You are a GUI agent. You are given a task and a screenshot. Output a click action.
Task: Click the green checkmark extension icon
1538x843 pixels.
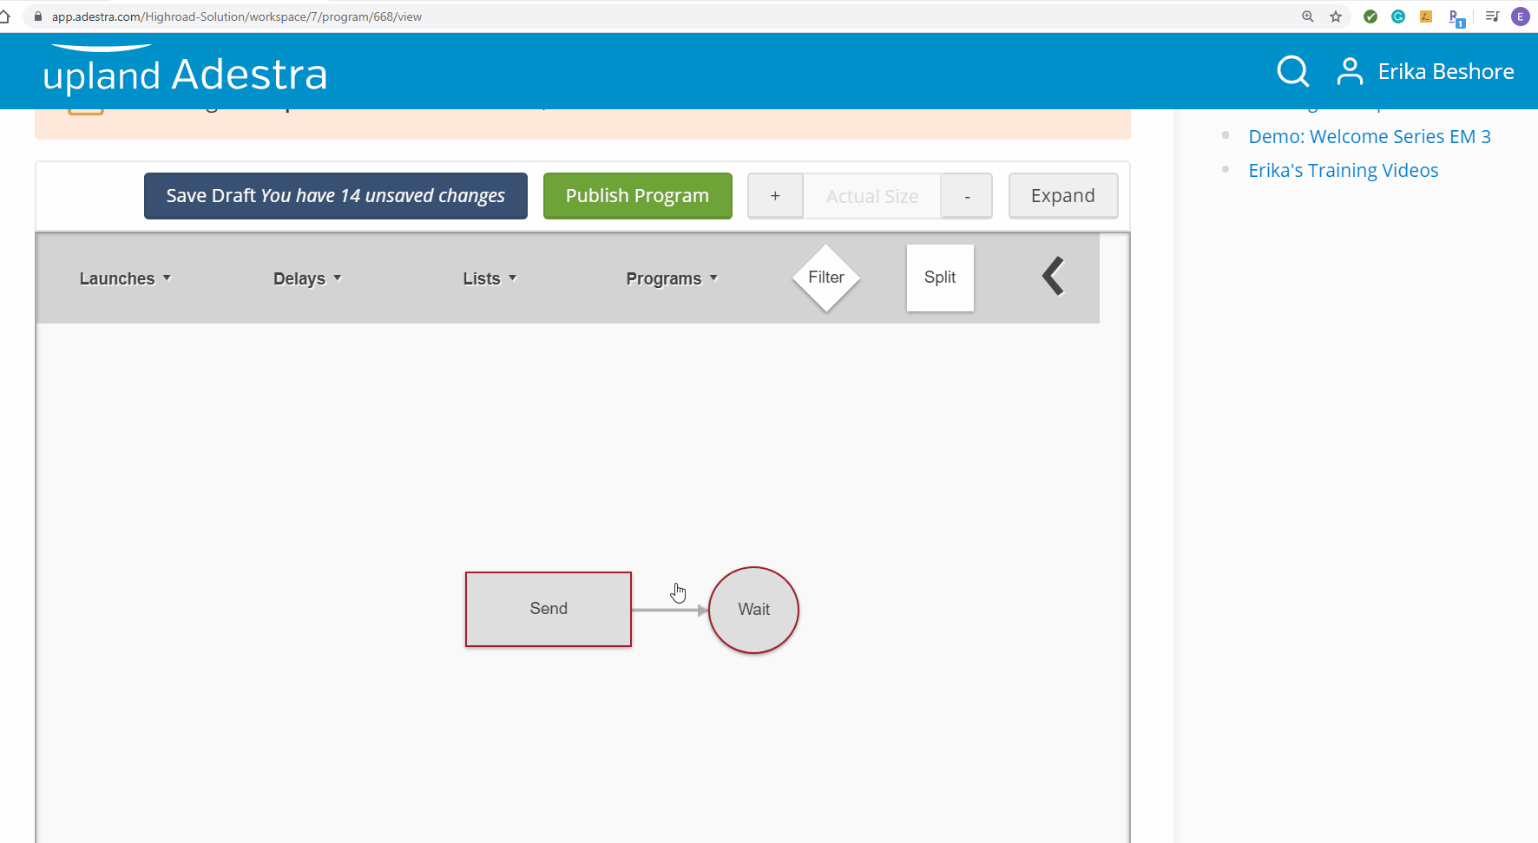(x=1370, y=16)
